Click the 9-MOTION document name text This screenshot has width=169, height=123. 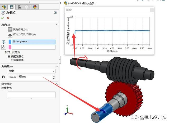pyautogui.click(x=74, y=3)
